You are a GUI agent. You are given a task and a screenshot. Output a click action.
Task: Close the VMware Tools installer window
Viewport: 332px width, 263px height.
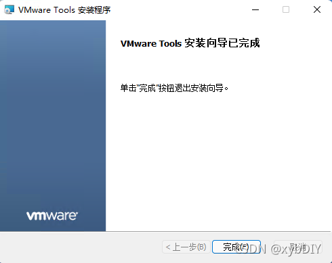pos(317,9)
